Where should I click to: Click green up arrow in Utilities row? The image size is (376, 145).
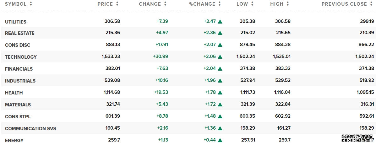pos(220,22)
